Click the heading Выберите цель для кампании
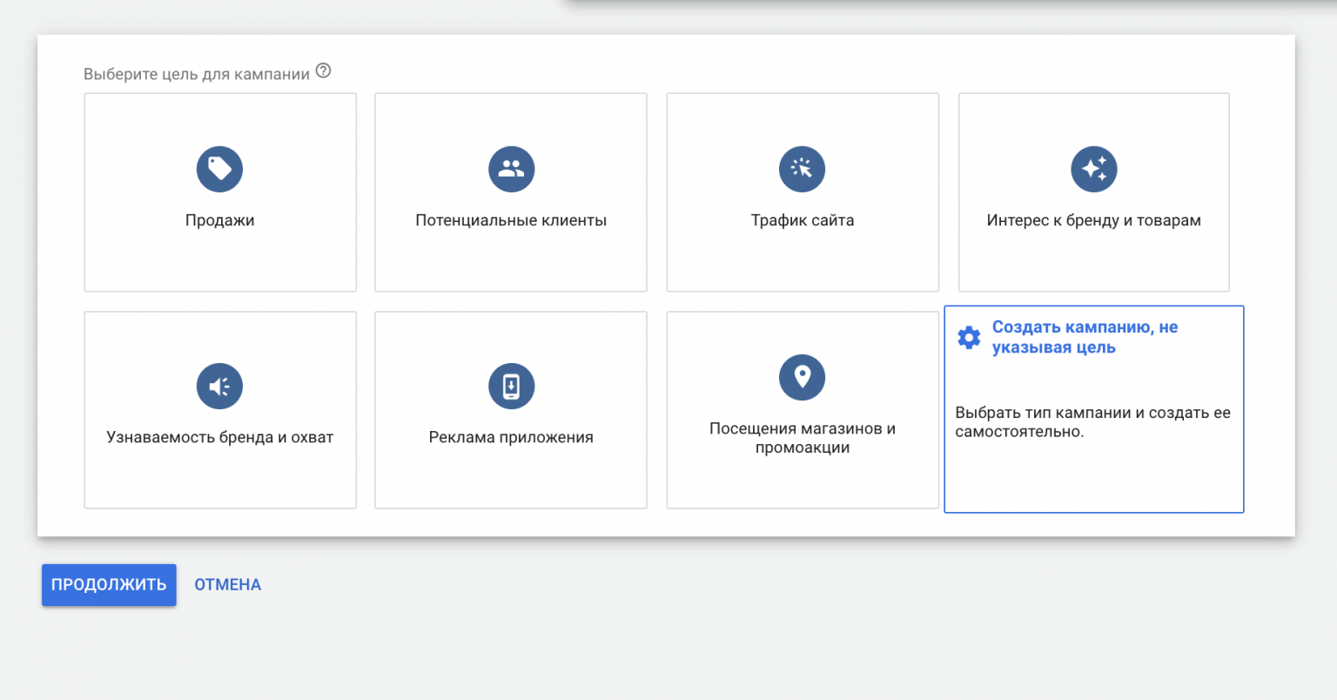 coord(197,74)
